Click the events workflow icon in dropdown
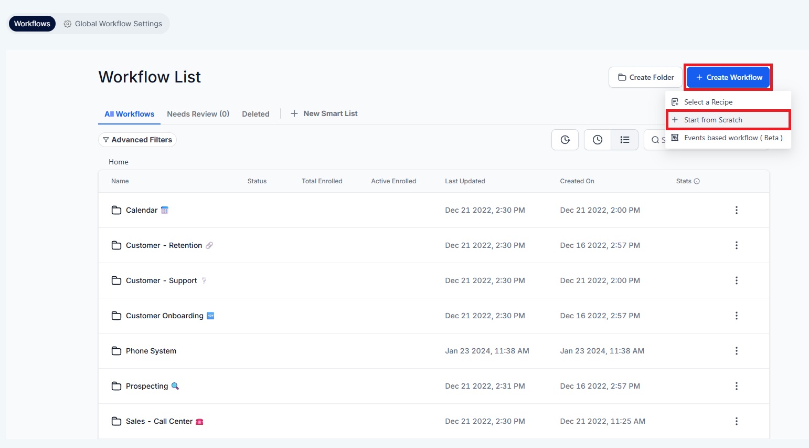This screenshot has height=448, width=809. coord(675,138)
